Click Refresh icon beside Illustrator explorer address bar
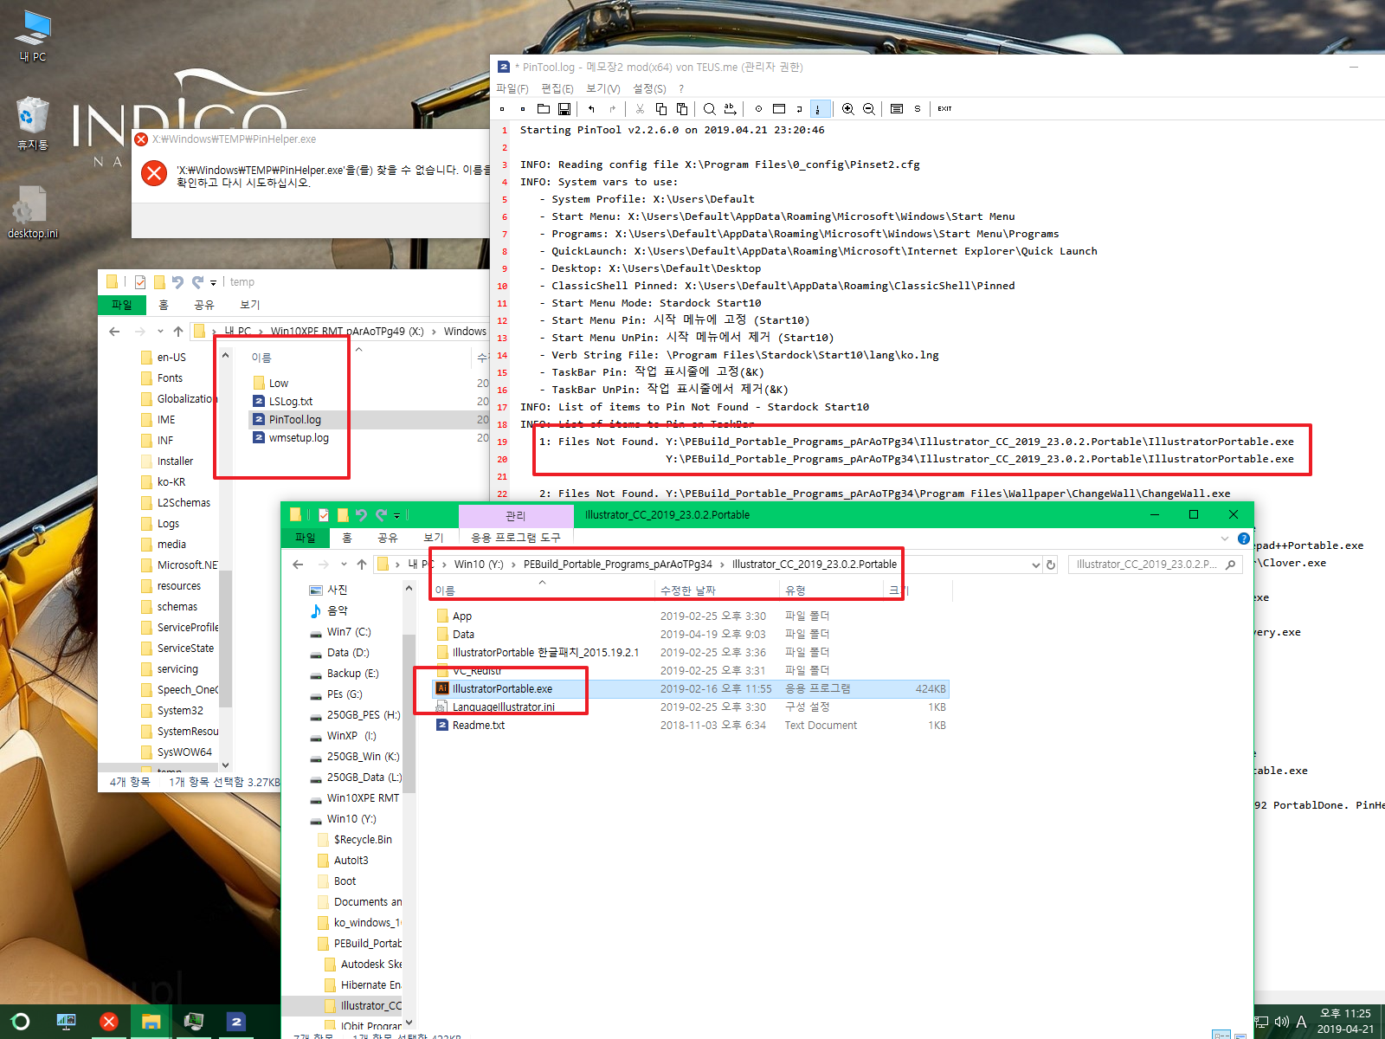1385x1039 pixels. click(x=1051, y=565)
